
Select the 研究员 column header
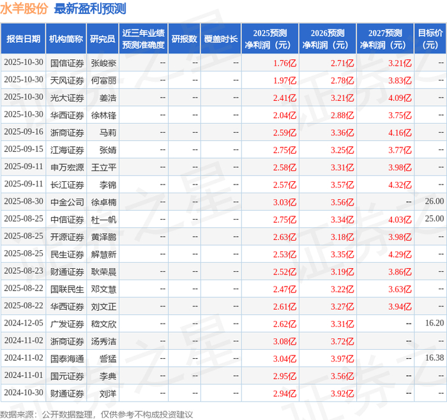pyautogui.click(x=103, y=39)
